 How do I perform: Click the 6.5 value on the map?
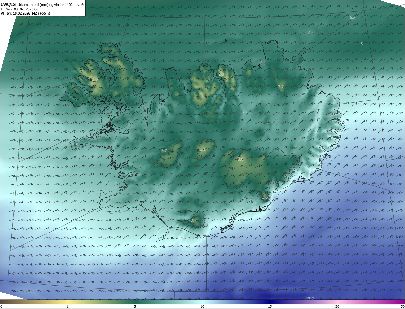tap(263, 63)
